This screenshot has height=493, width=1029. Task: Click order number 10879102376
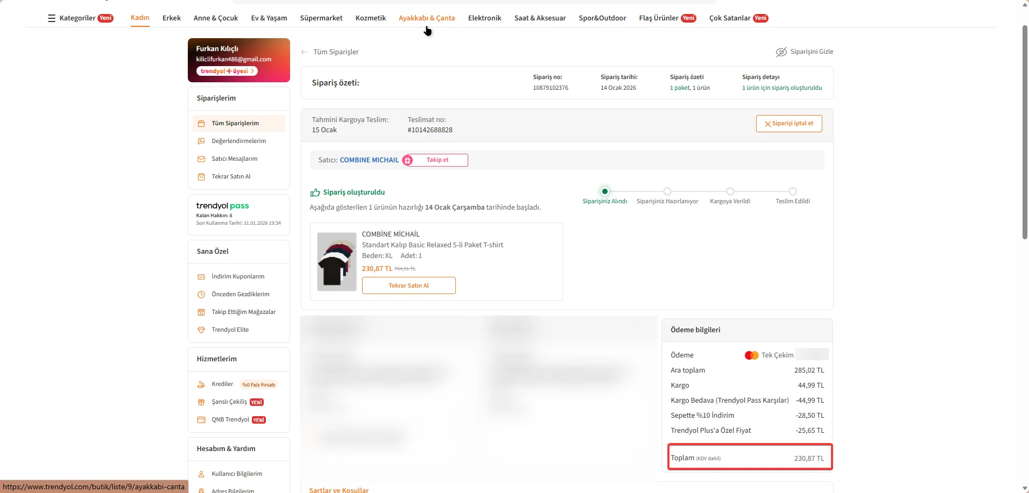point(551,88)
